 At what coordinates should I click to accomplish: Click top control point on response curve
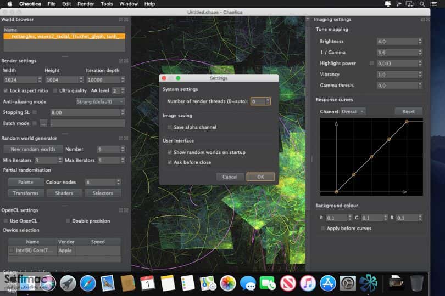point(407,122)
